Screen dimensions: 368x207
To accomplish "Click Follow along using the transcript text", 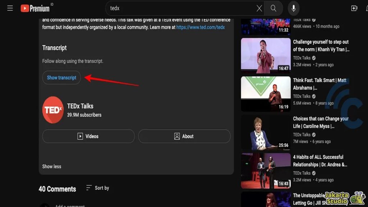I will pyautogui.click(x=73, y=61).
